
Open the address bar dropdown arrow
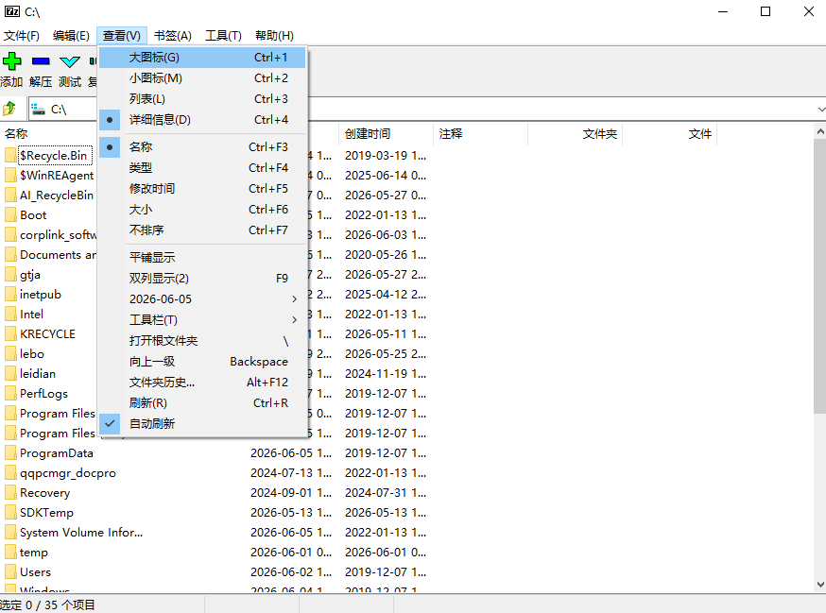click(x=820, y=109)
